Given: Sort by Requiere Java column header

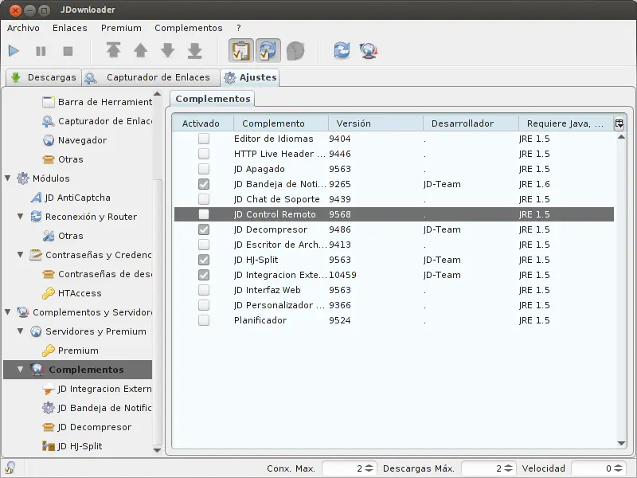Looking at the screenshot, I should coord(565,123).
